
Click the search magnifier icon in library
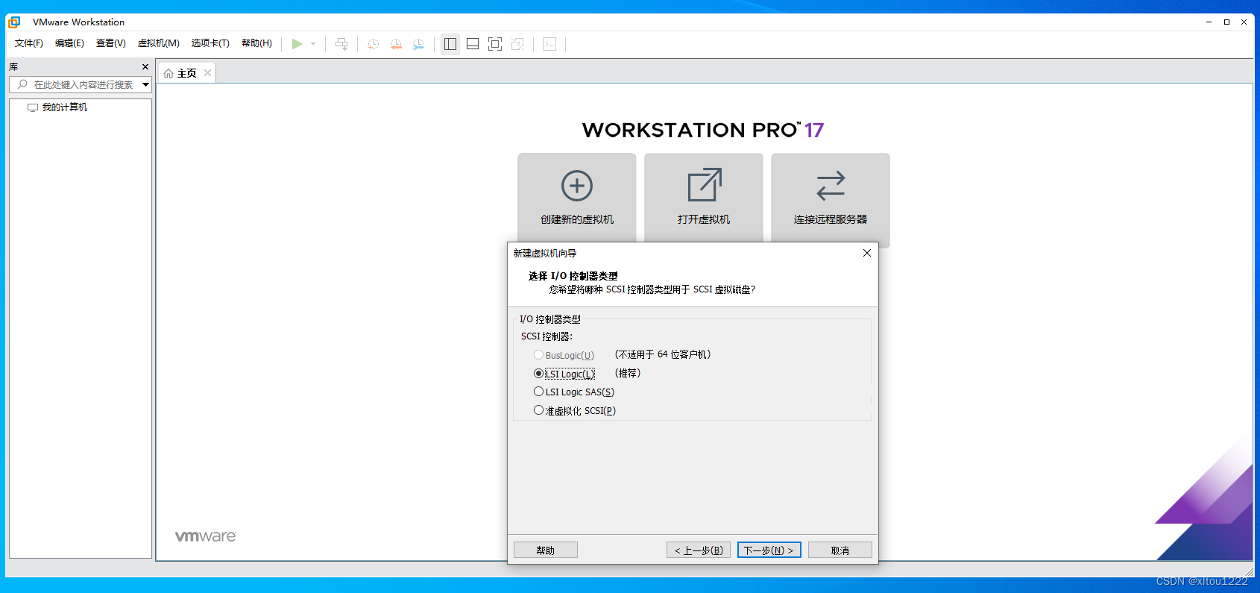click(22, 84)
